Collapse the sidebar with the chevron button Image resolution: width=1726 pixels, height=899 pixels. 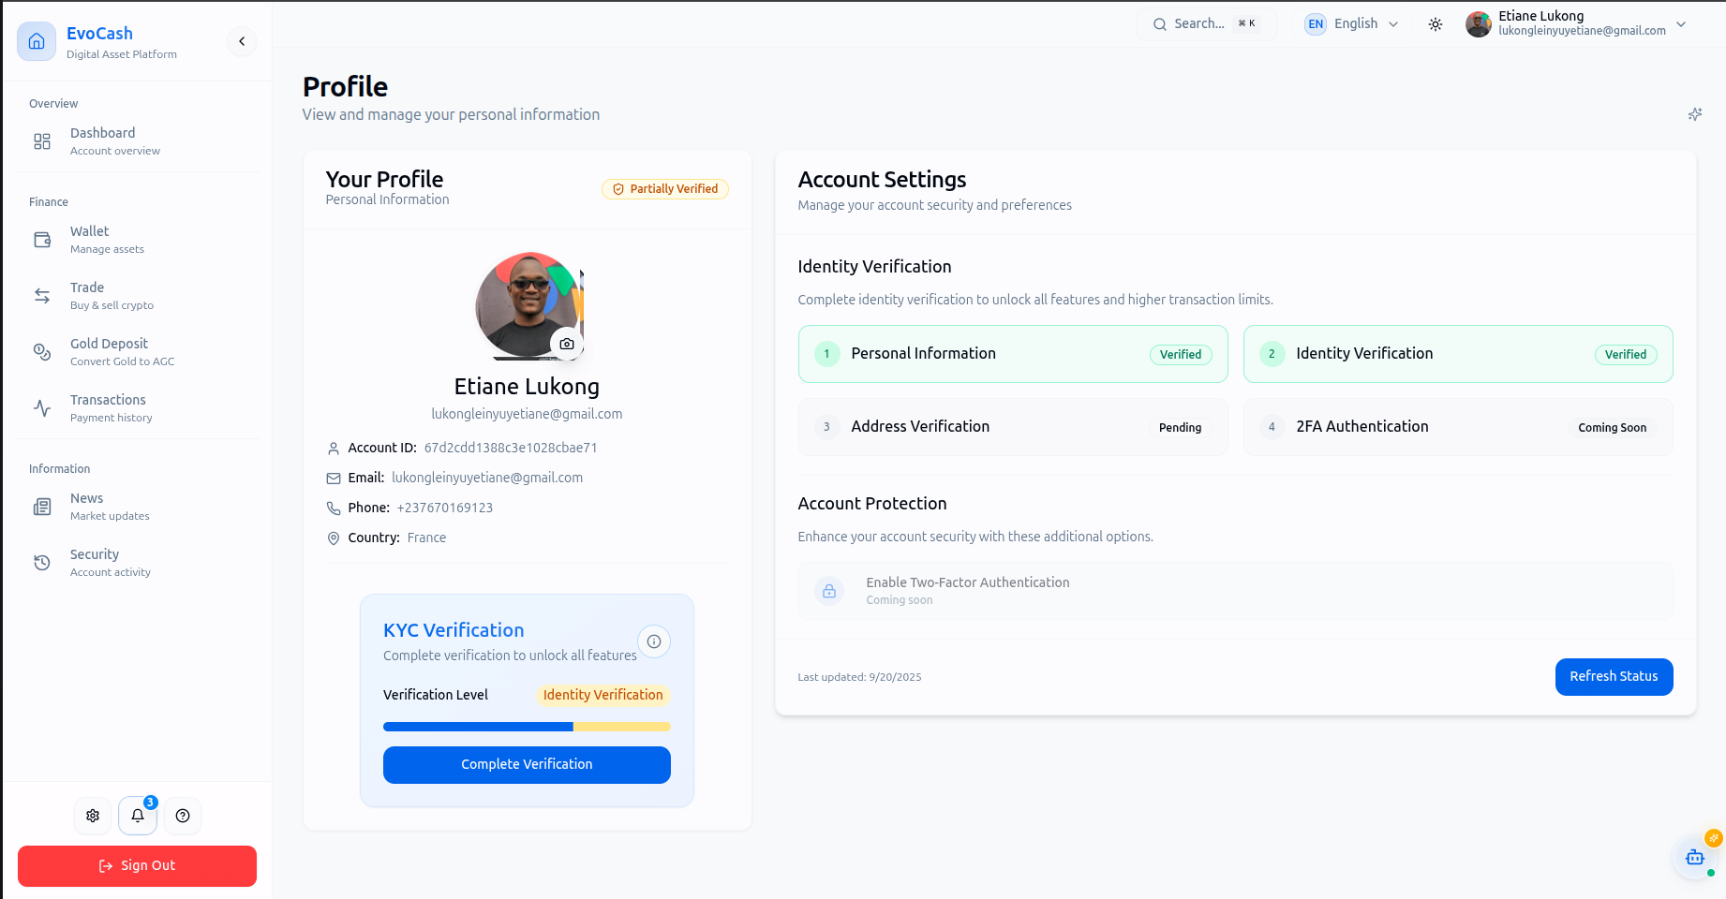pos(242,41)
